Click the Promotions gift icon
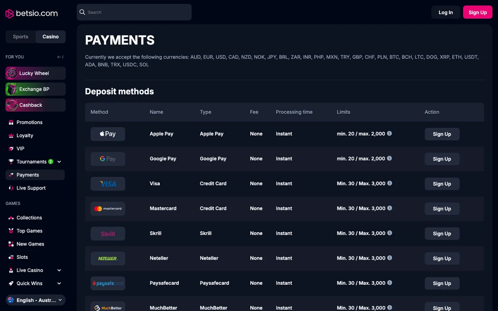This screenshot has height=311, width=498. point(11,122)
